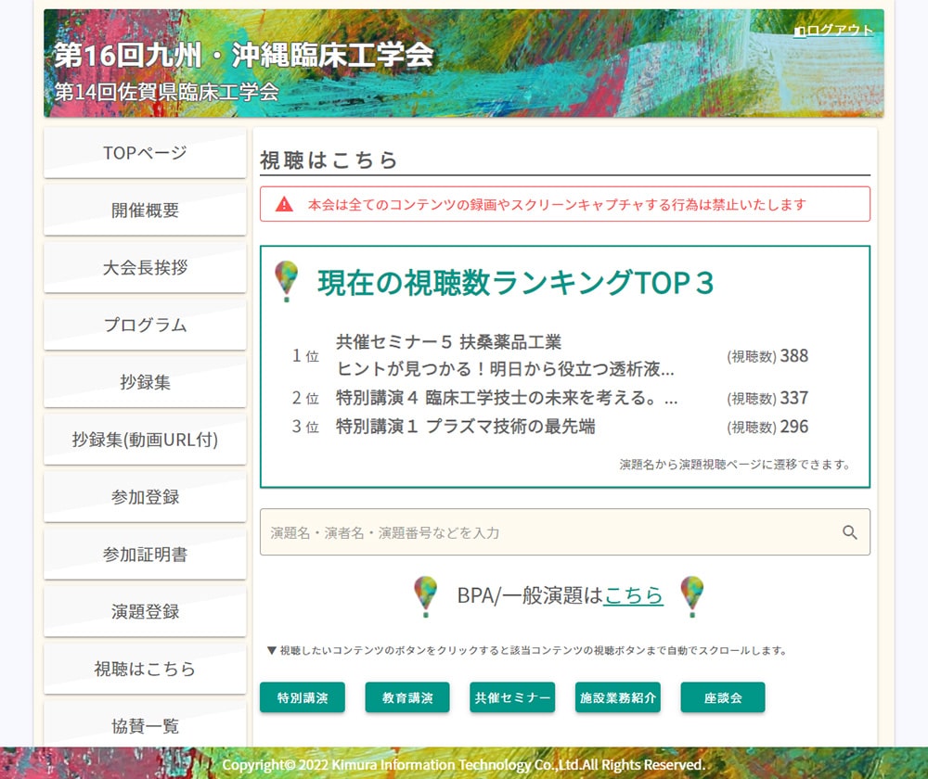
Task: Go to 参加登録 in the sidebar
Action: click(145, 497)
